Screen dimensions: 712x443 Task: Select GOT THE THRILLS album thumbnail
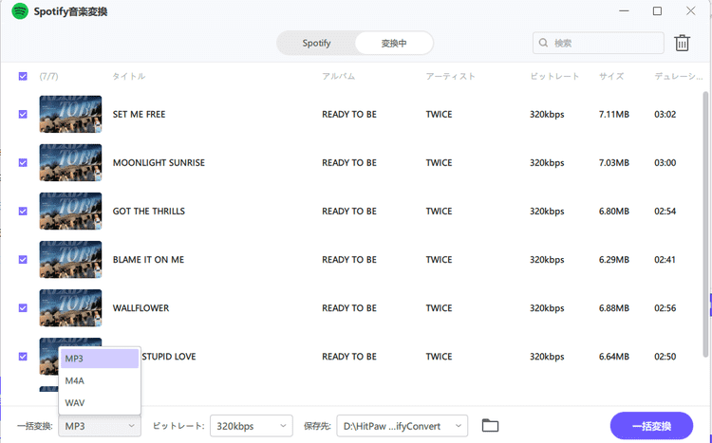(70, 211)
